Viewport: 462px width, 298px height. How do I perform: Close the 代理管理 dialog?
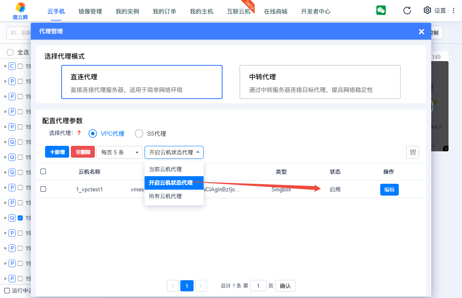pos(421,32)
